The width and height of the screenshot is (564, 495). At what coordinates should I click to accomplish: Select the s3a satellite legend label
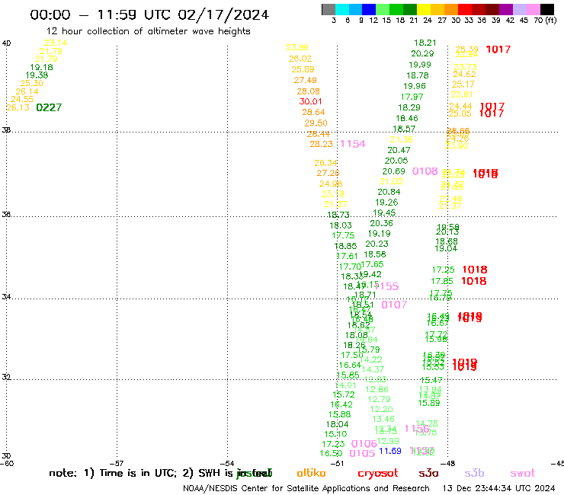(x=428, y=474)
